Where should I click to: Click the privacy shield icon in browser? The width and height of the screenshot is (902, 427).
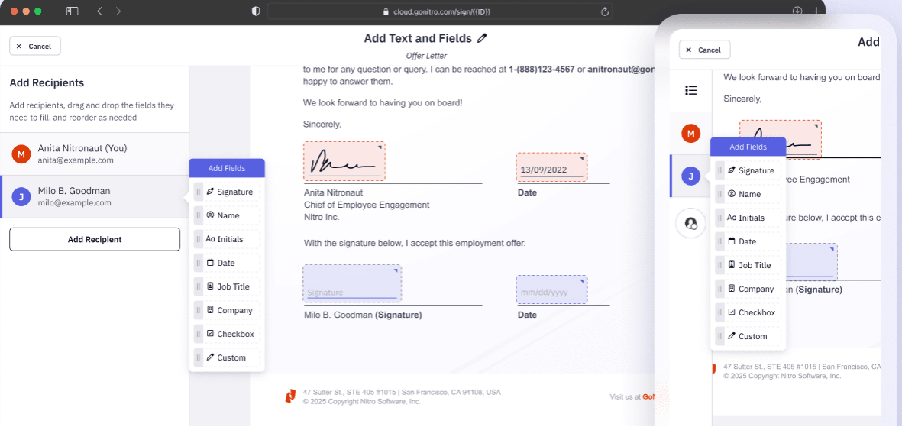[257, 11]
